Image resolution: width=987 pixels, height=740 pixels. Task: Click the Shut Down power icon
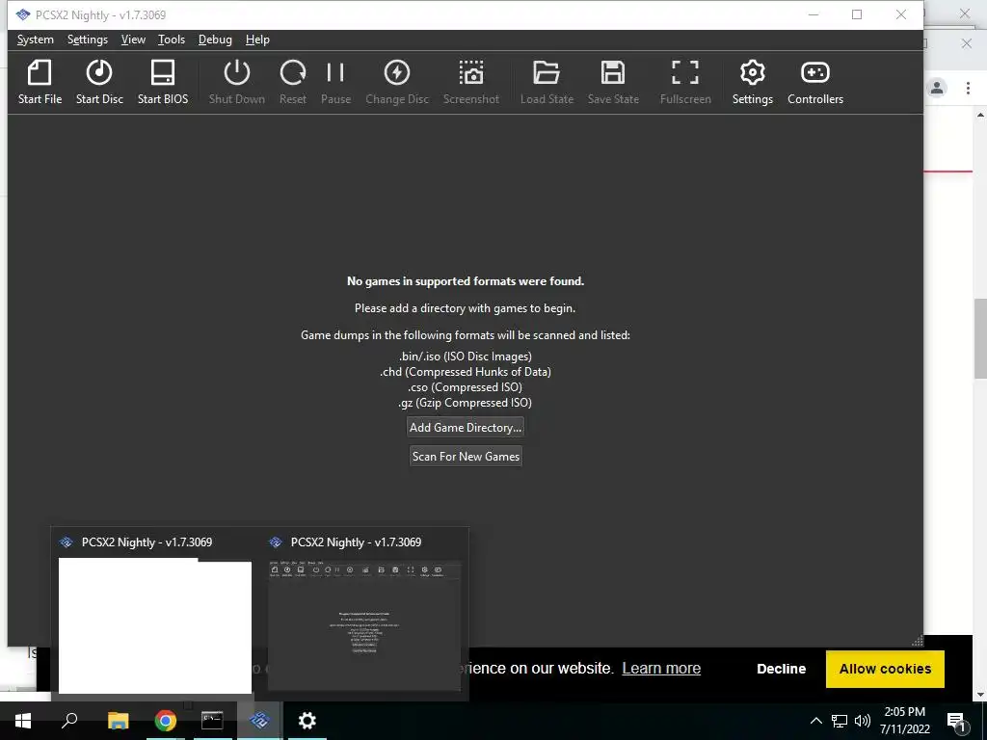237,82
